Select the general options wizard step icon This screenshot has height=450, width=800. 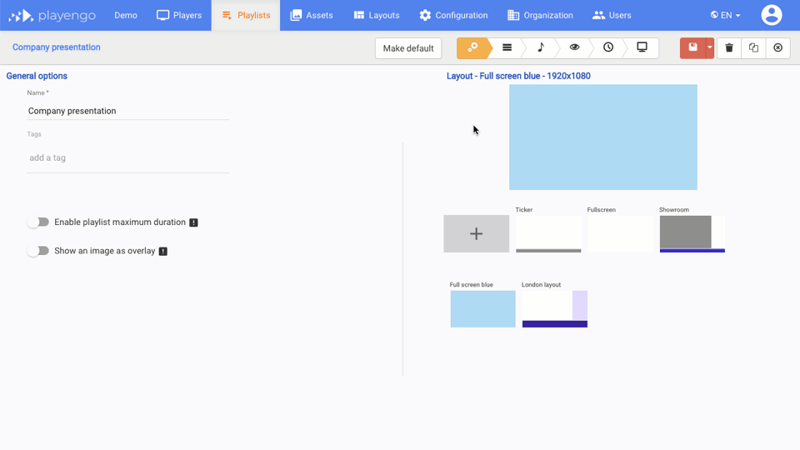tap(473, 48)
